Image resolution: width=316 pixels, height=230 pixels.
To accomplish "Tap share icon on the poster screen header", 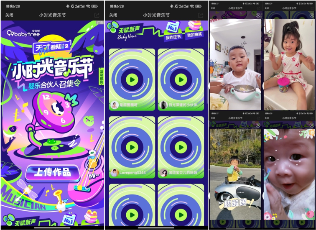I will point(97,15).
